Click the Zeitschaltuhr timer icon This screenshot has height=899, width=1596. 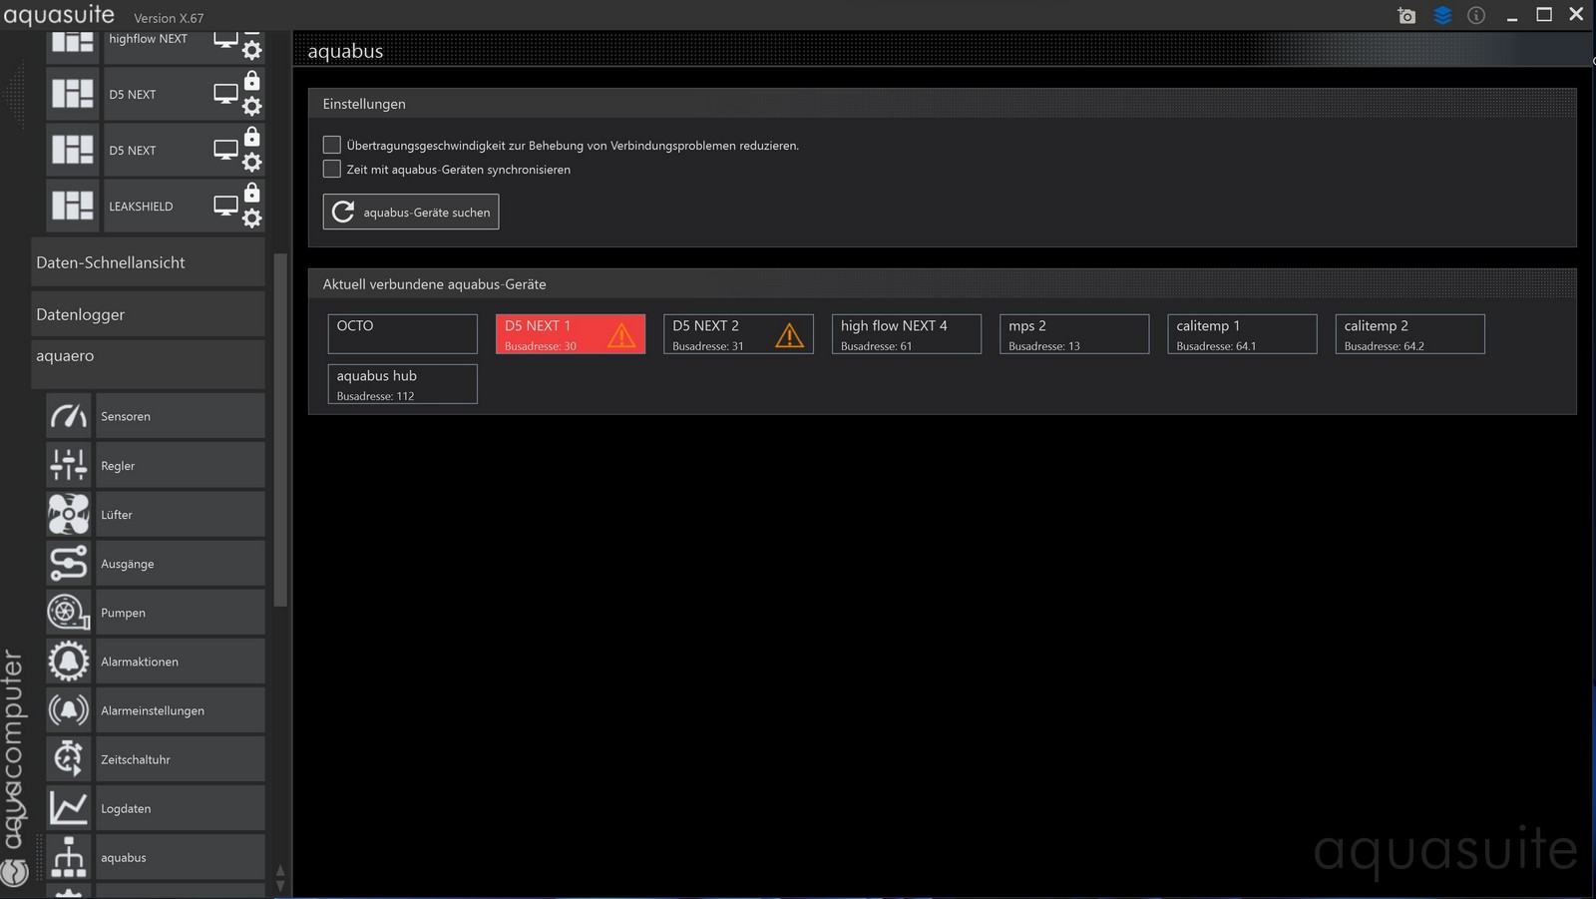pos(69,758)
